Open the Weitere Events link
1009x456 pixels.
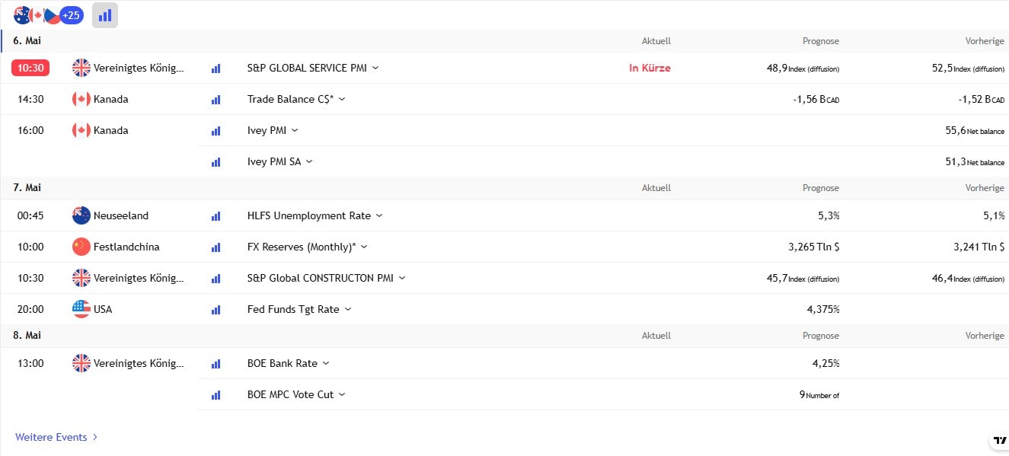tap(56, 437)
